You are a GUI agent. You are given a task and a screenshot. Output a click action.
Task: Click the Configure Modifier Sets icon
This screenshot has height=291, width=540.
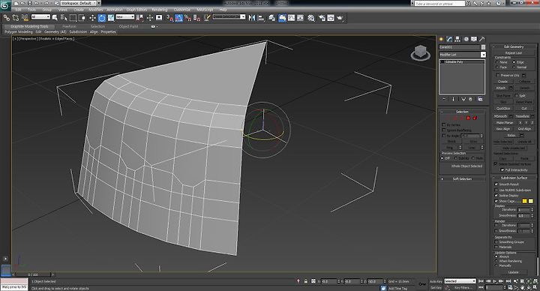click(480, 99)
